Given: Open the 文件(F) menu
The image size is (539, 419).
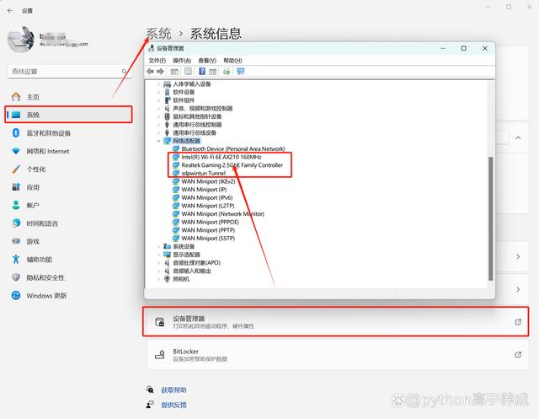Looking at the screenshot, I should tap(157, 61).
